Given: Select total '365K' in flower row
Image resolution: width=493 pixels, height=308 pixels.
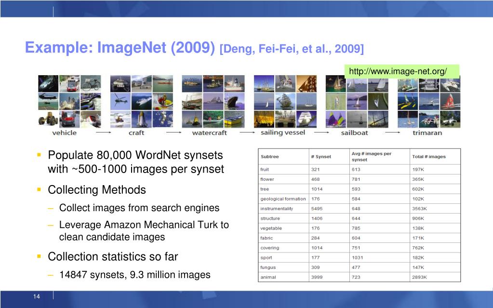Looking at the screenshot, I should click(418, 179).
